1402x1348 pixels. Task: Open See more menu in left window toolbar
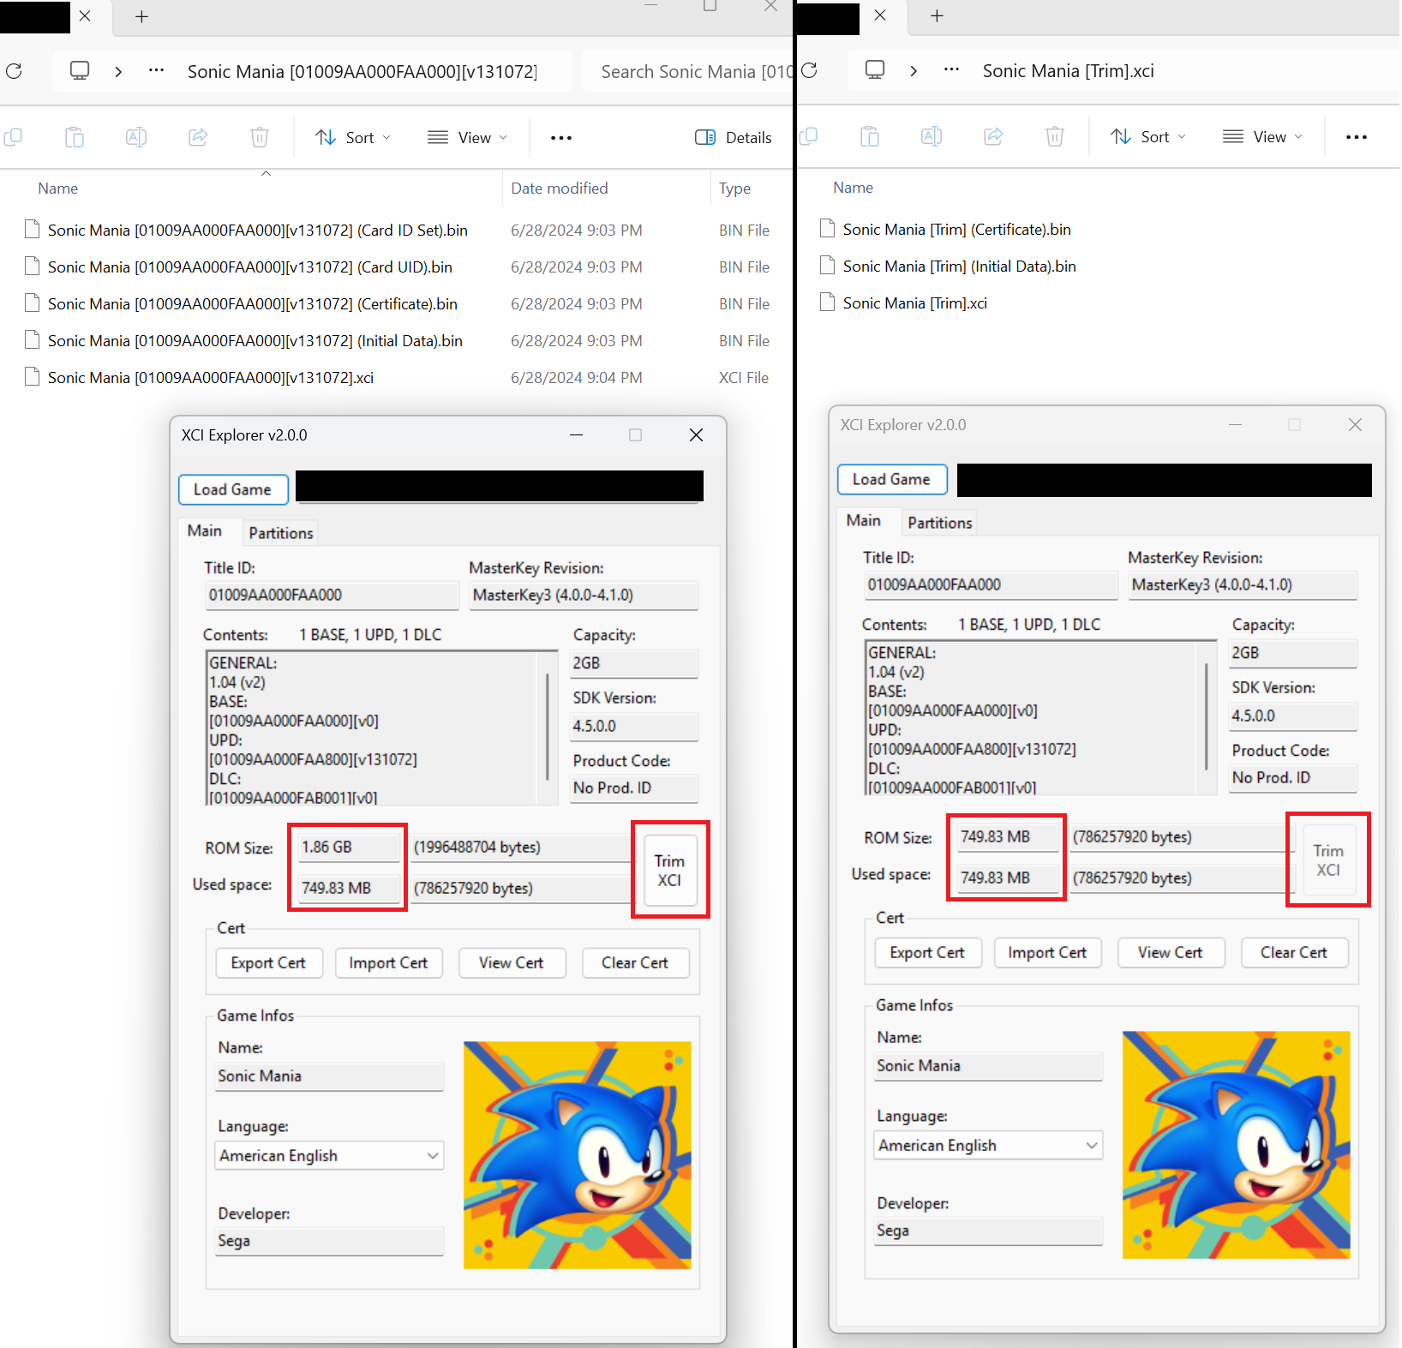tap(561, 138)
